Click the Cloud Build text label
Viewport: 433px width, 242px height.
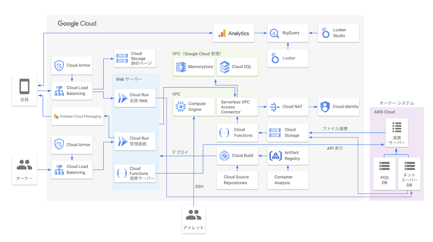point(242,156)
